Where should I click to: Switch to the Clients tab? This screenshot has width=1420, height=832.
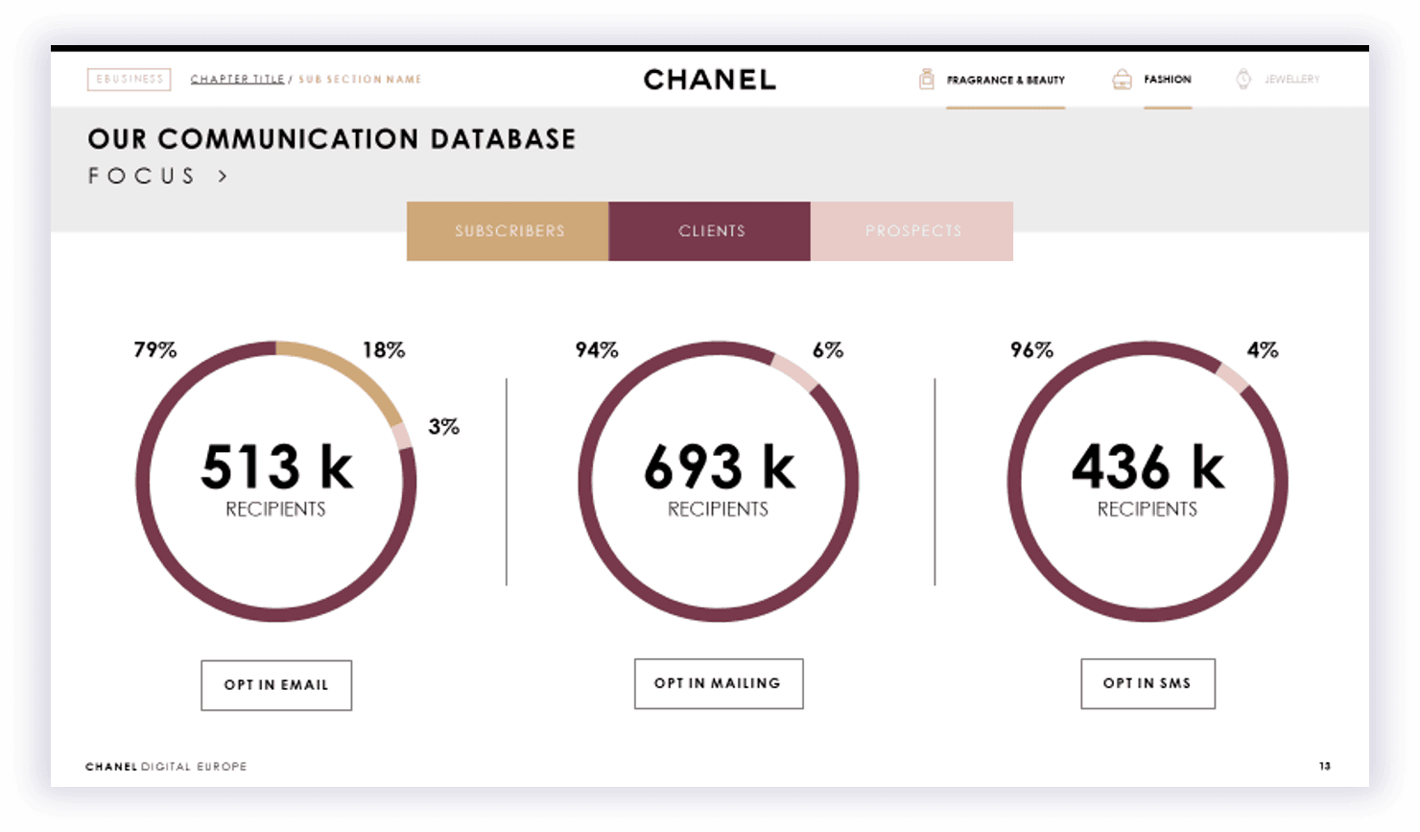click(x=710, y=231)
